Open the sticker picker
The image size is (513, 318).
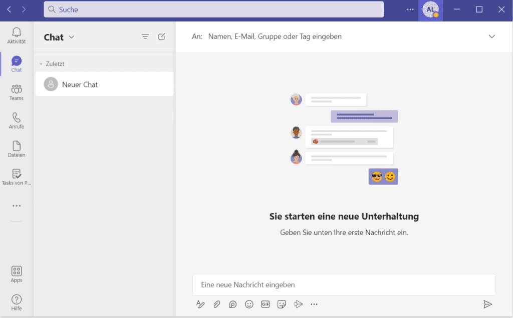282,304
